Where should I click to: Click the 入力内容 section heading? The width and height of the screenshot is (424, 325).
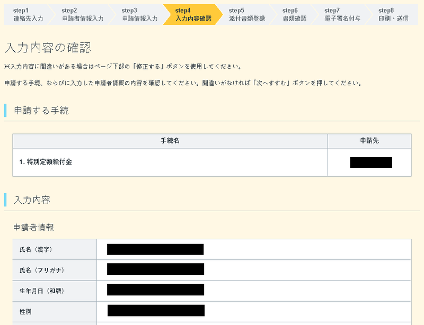[x=32, y=200]
